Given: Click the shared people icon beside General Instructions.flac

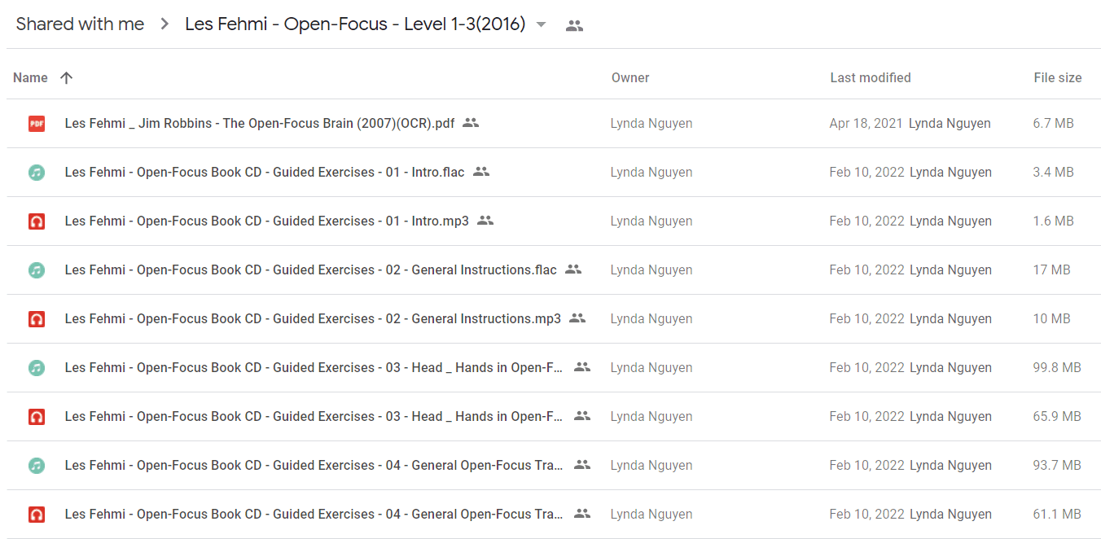Looking at the screenshot, I should (x=573, y=269).
